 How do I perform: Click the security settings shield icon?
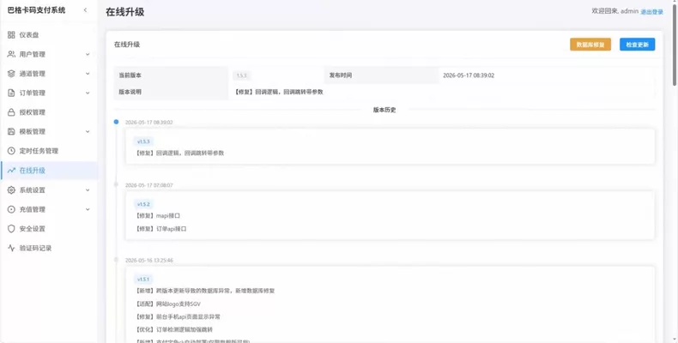tap(11, 229)
